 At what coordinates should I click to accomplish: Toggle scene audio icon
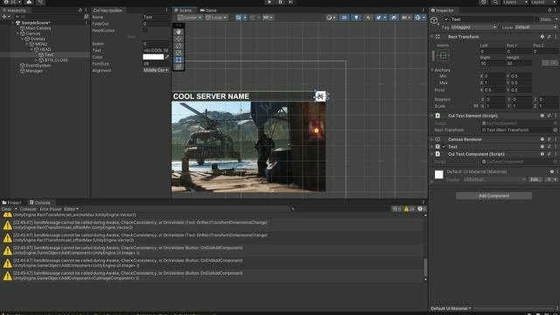pos(367,17)
